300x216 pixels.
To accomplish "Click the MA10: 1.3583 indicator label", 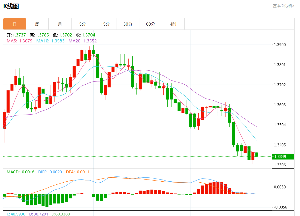I will pos(50,41).
